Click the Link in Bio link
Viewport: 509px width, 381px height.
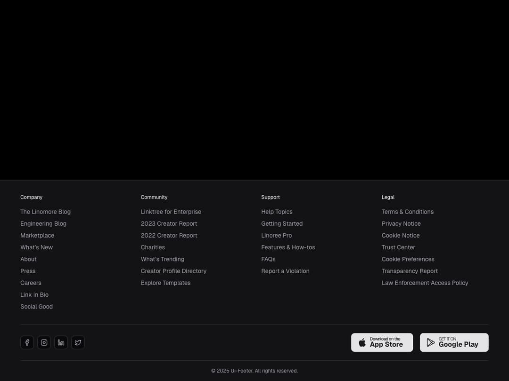point(34,295)
